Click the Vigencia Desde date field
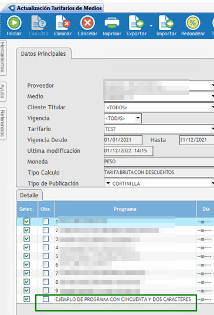The image size is (214, 315). click(x=123, y=140)
